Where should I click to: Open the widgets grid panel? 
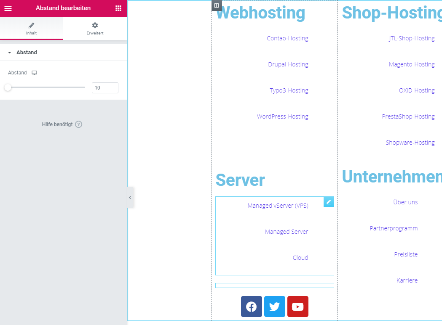point(118,8)
